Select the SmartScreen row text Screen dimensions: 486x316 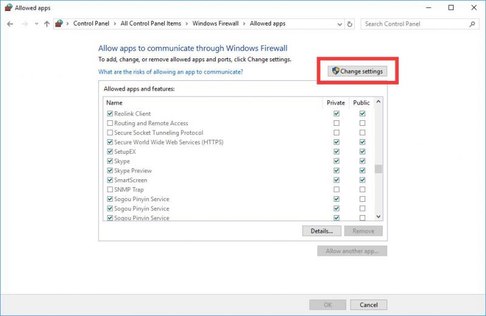tap(131, 180)
